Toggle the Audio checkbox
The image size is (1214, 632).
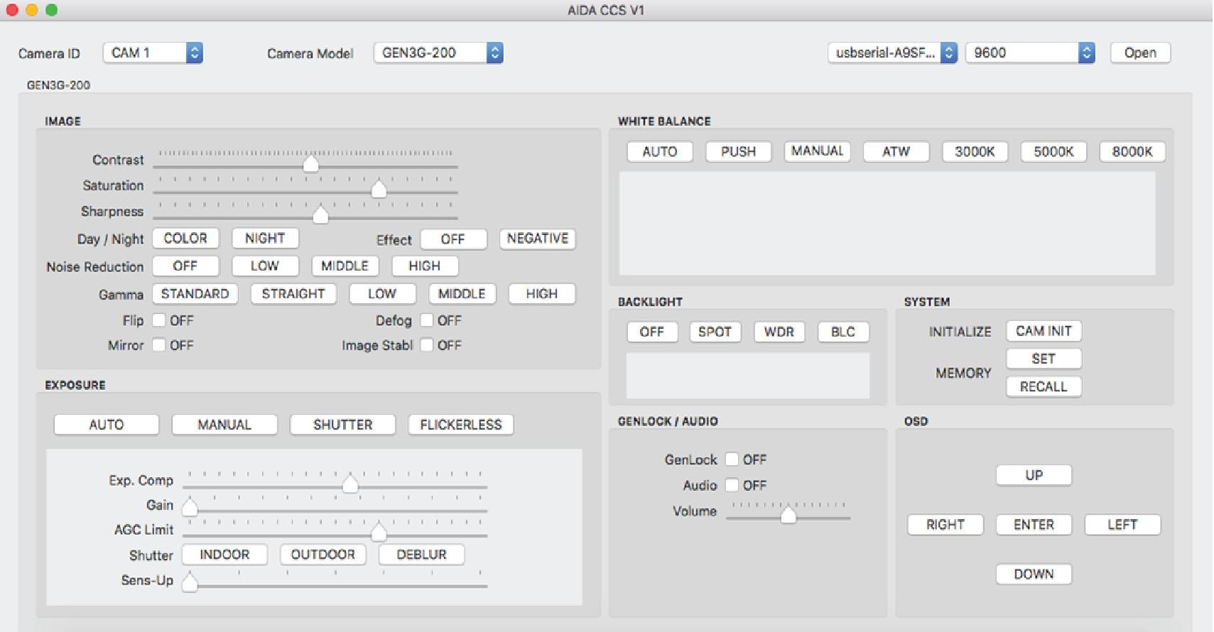point(732,485)
